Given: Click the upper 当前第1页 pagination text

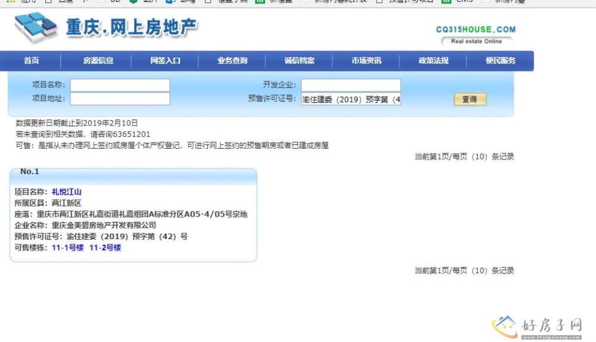Looking at the screenshot, I should click(464, 156).
